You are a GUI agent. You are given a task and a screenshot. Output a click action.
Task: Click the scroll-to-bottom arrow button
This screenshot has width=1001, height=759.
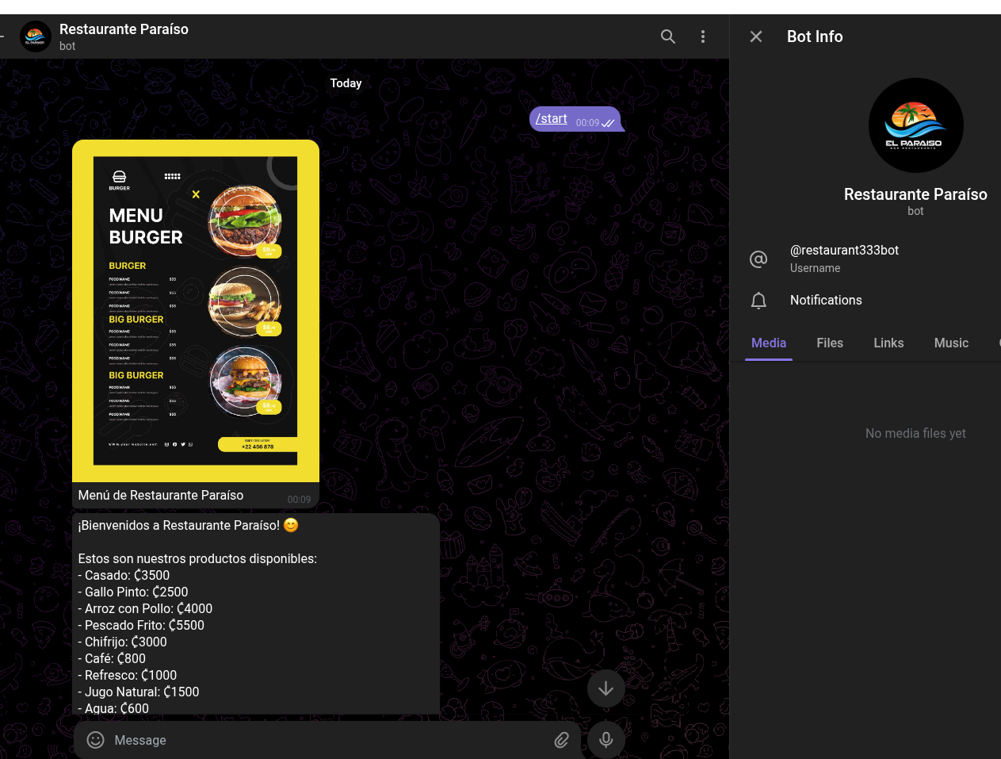[x=606, y=688]
